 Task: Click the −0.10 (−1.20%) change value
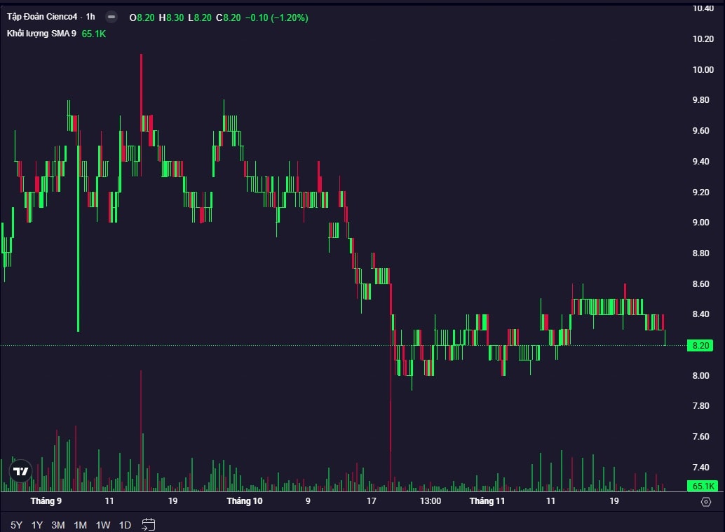pos(276,17)
